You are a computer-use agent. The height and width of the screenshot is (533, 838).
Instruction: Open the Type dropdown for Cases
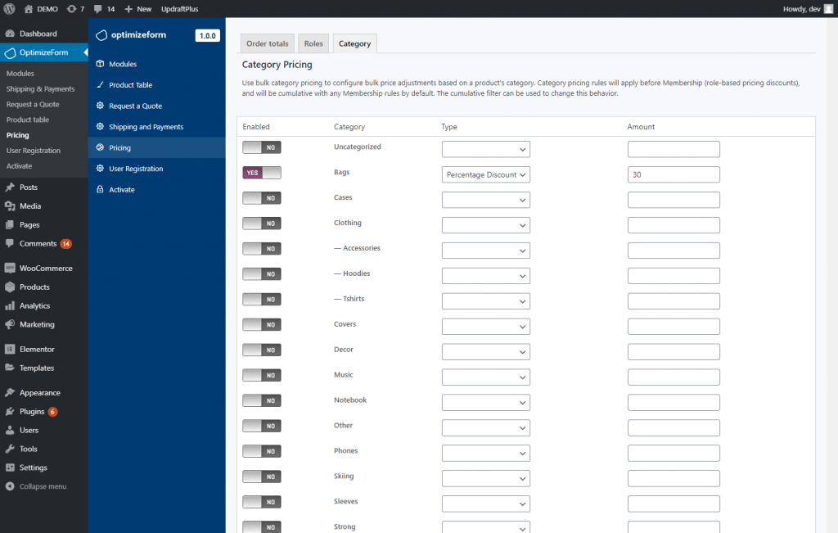coord(486,200)
